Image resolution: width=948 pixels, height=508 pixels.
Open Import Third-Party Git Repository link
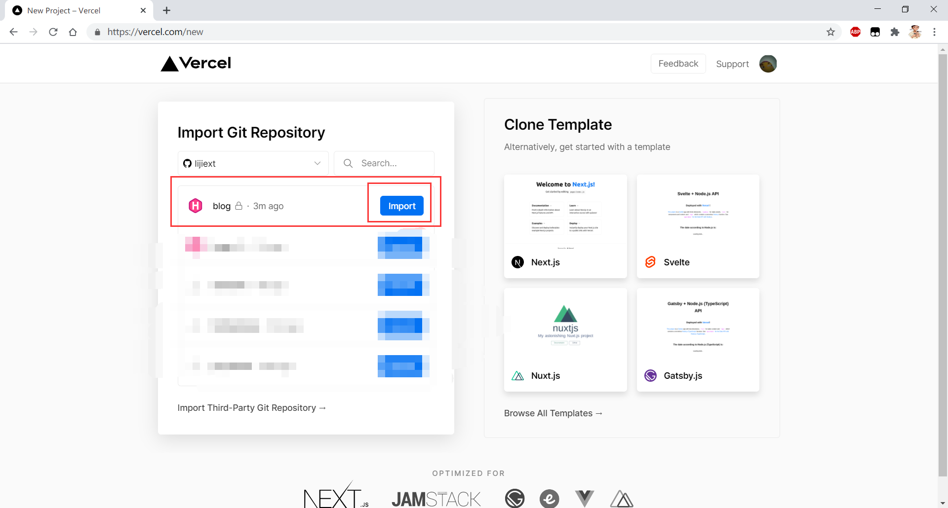coord(252,408)
